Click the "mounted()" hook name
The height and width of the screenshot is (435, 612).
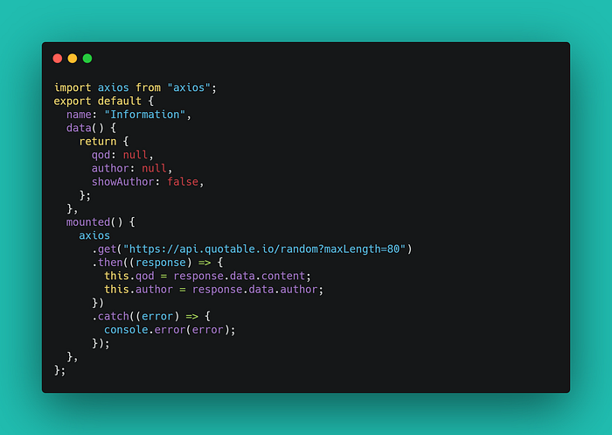[94, 222]
